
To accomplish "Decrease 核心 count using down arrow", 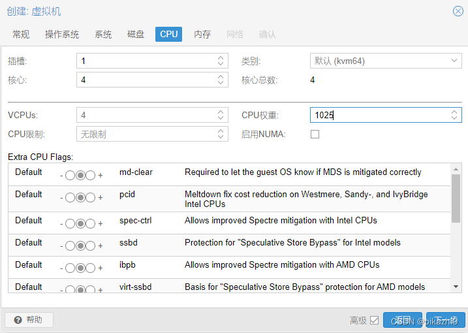I will click(221, 83).
